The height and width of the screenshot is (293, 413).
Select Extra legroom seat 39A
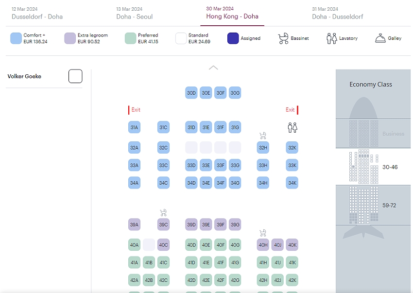(134, 224)
